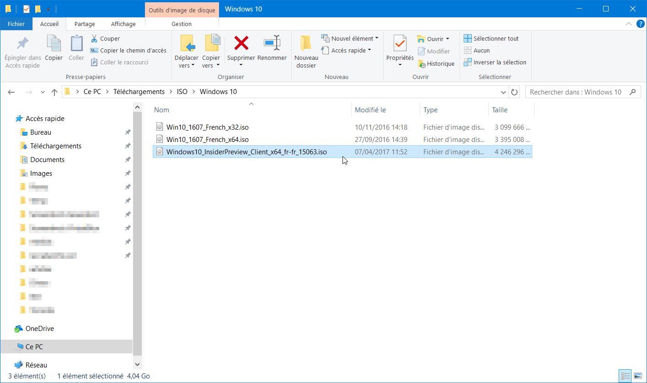The image size is (647, 383).
Task: Open the Gestion ribbon tab
Action: coord(182,24)
